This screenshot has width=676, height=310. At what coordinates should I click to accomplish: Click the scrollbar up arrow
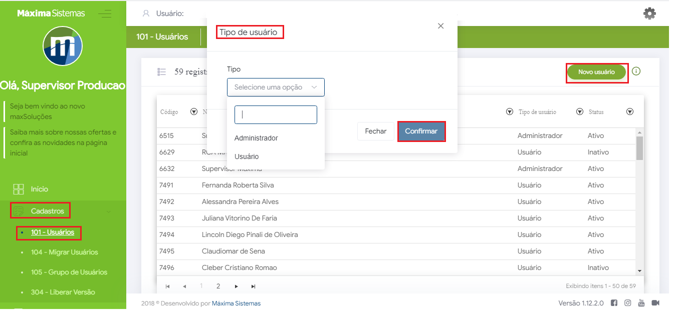(639, 132)
